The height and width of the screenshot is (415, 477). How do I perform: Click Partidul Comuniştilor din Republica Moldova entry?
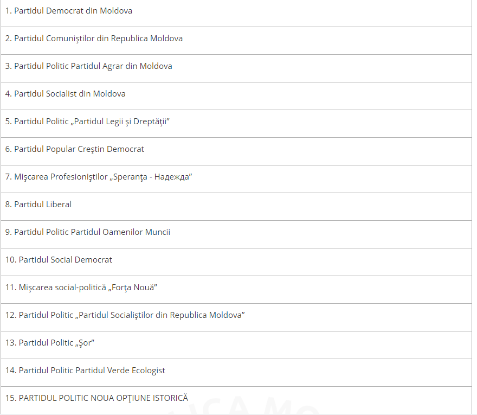click(x=236, y=41)
